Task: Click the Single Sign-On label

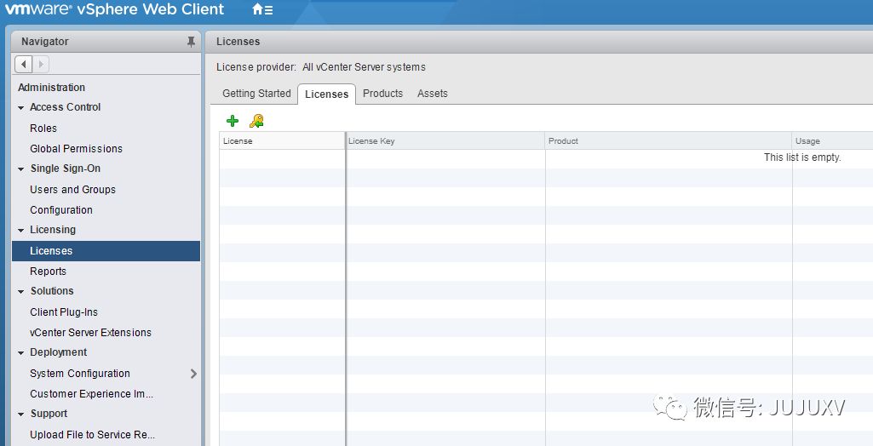Action: 65,169
